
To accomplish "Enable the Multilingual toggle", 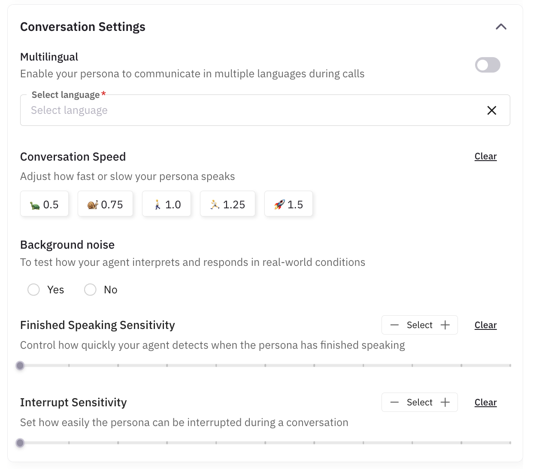I will point(488,65).
